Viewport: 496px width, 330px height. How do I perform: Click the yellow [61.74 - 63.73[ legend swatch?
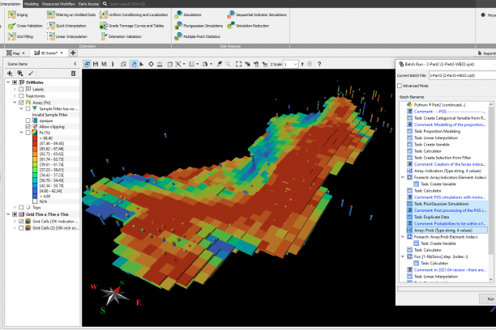click(35, 159)
